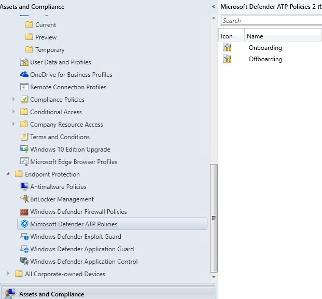Open Windows Defender Firewall Policies label
322x299 pixels.
[78, 212]
